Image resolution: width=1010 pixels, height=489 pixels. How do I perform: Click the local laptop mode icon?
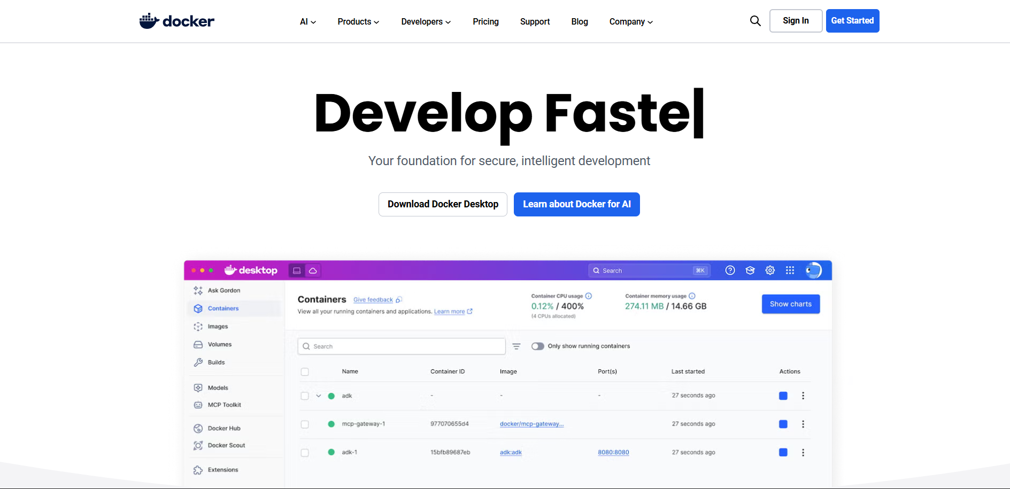[297, 270]
